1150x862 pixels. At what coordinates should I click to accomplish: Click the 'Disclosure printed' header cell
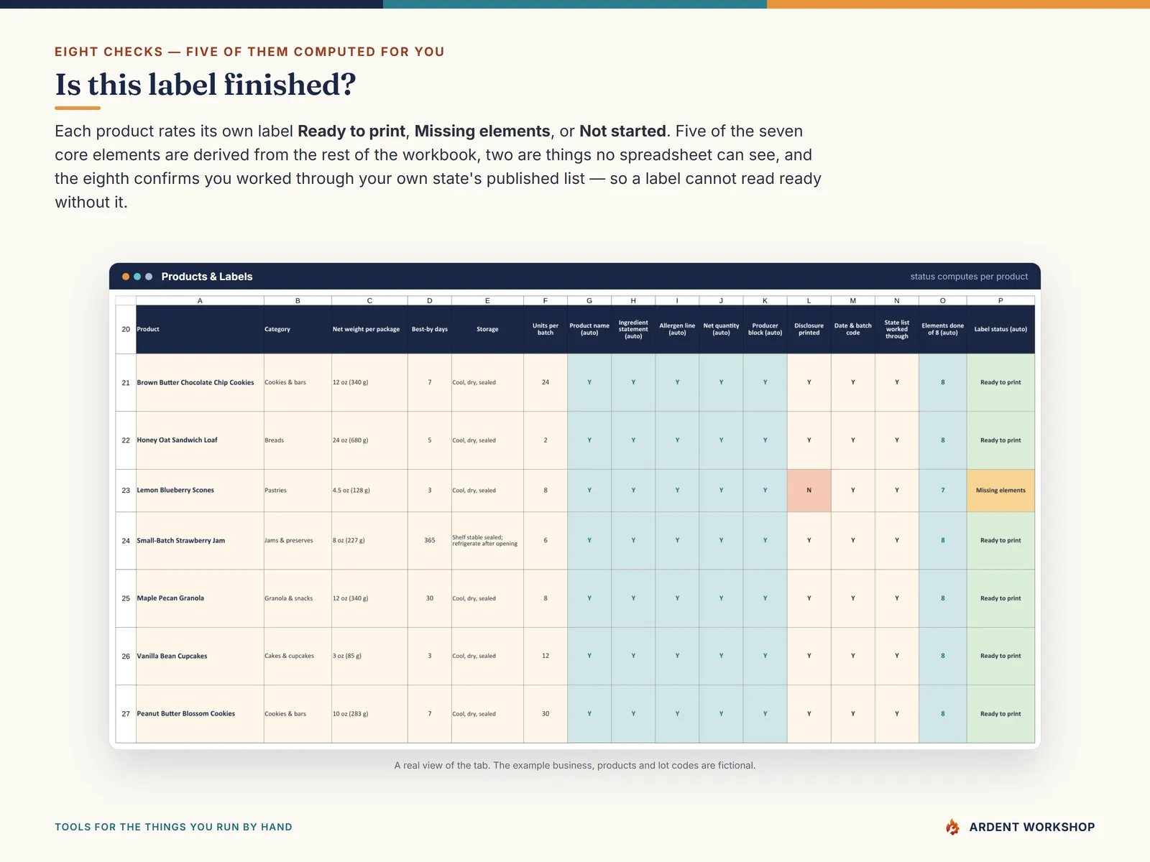[x=809, y=329]
